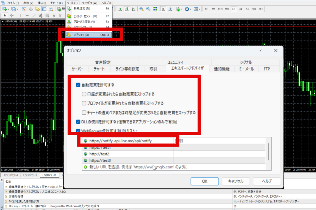Select the Vertical Line drawing tool

[20, 15]
